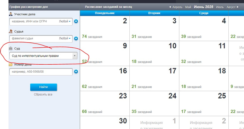Click the gavel icon beside Судья
244x129 pixels.
click(10, 31)
